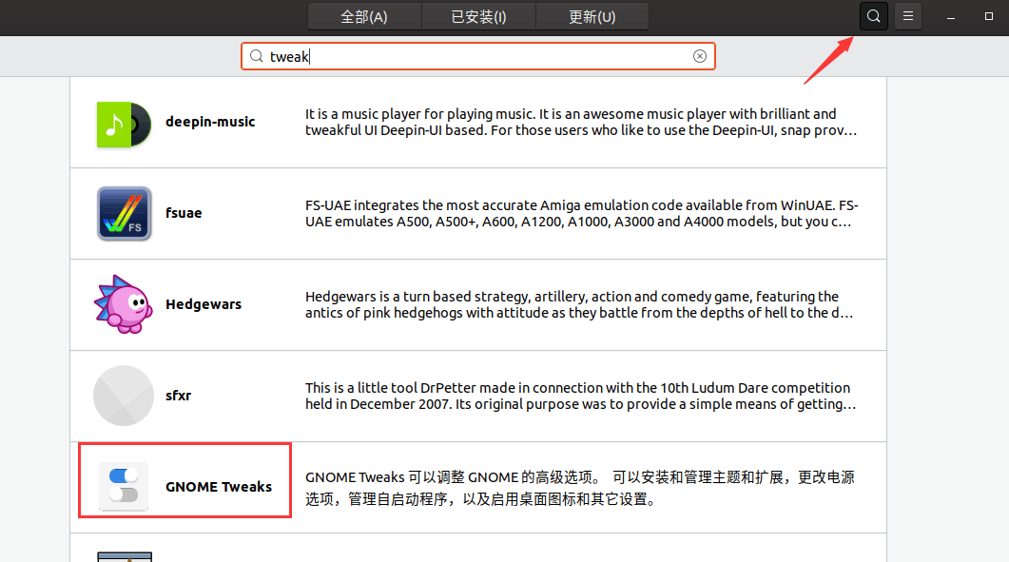Screen dimensions: 1009x562
Task: Click the GNOME Tweaks Chinese description
Action: point(580,488)
